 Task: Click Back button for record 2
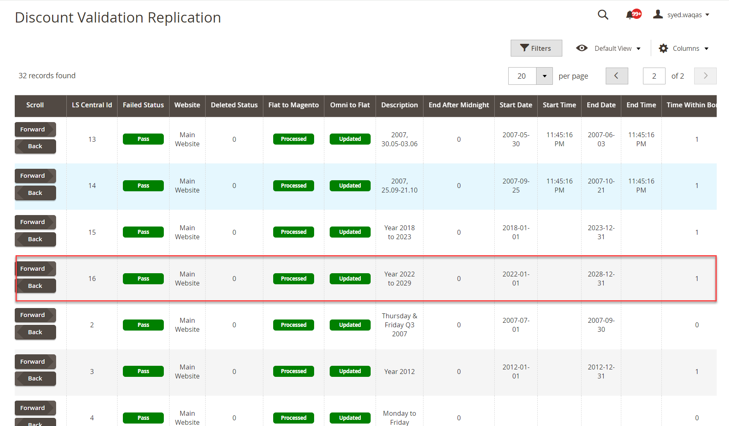pos(35,332)
